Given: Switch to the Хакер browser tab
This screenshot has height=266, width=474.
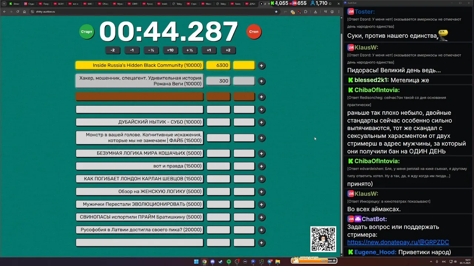Looking at the screenshot, I should click(x=236, y=4).
